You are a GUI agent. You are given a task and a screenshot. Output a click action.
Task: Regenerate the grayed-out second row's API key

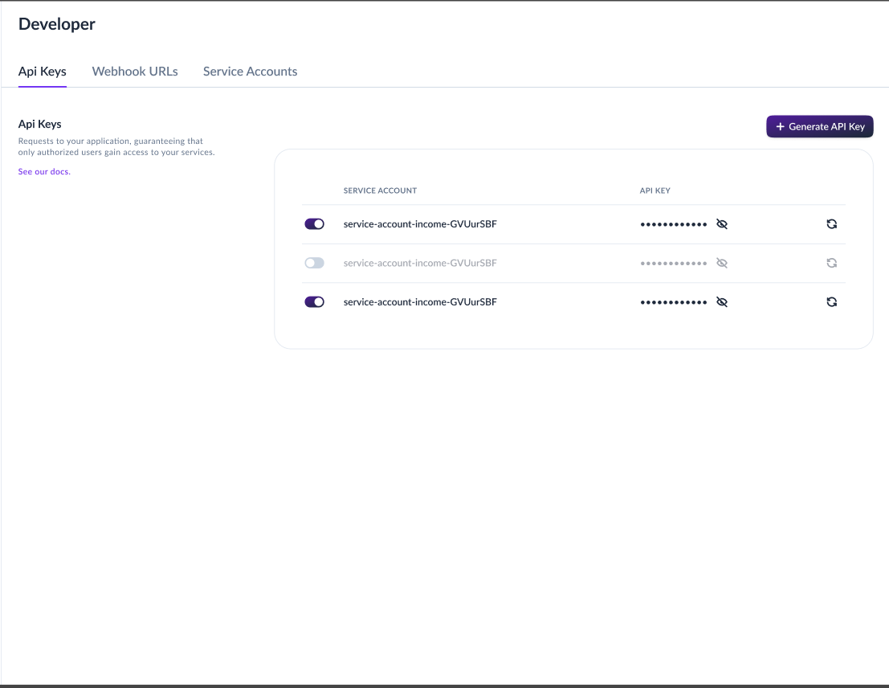point(831,263)
